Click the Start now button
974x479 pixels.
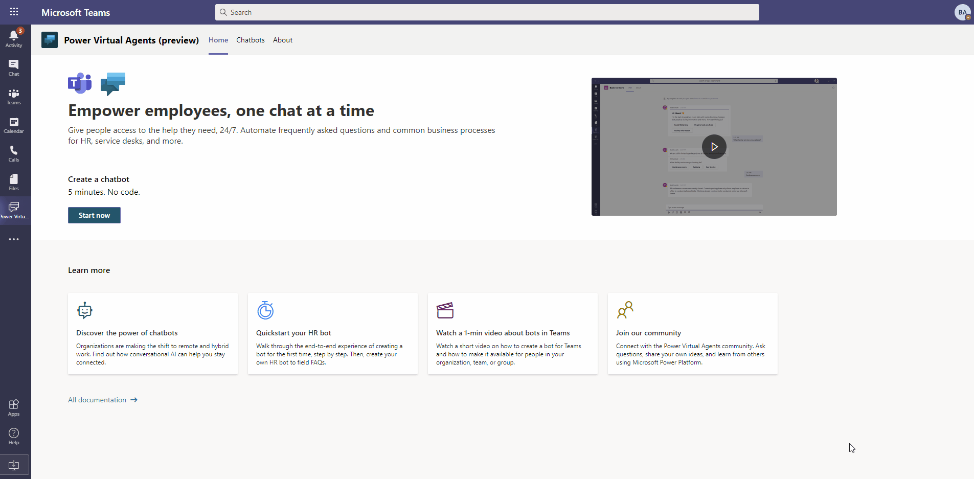coord(94,215)
